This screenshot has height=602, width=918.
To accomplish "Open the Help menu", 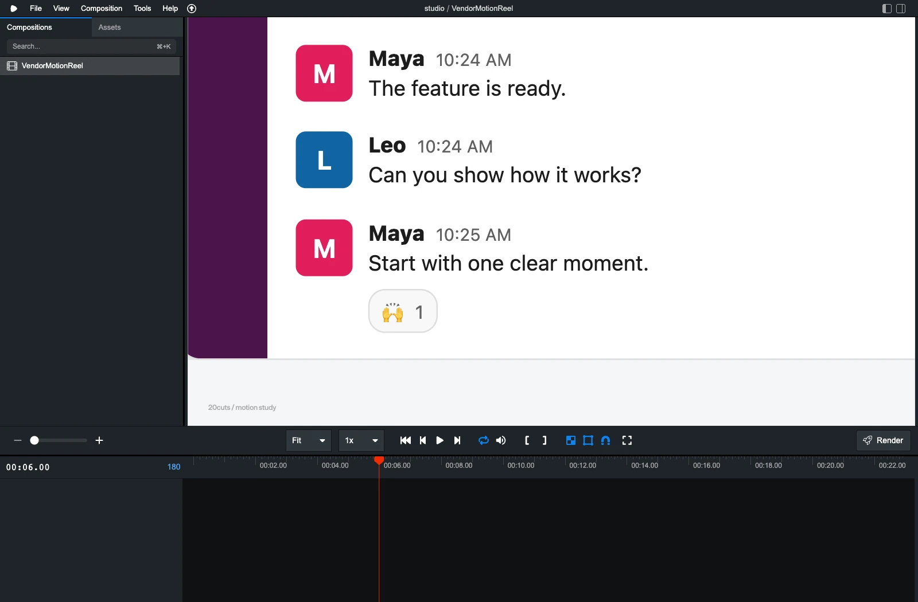I will (170, 8).
